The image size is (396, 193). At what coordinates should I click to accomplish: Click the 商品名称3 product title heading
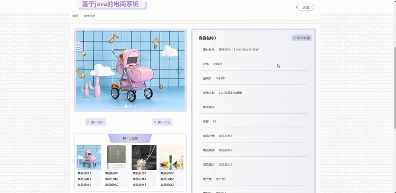tap(207, 38)
